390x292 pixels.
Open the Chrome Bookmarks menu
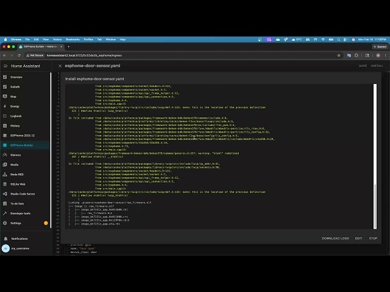pos(73,40)
